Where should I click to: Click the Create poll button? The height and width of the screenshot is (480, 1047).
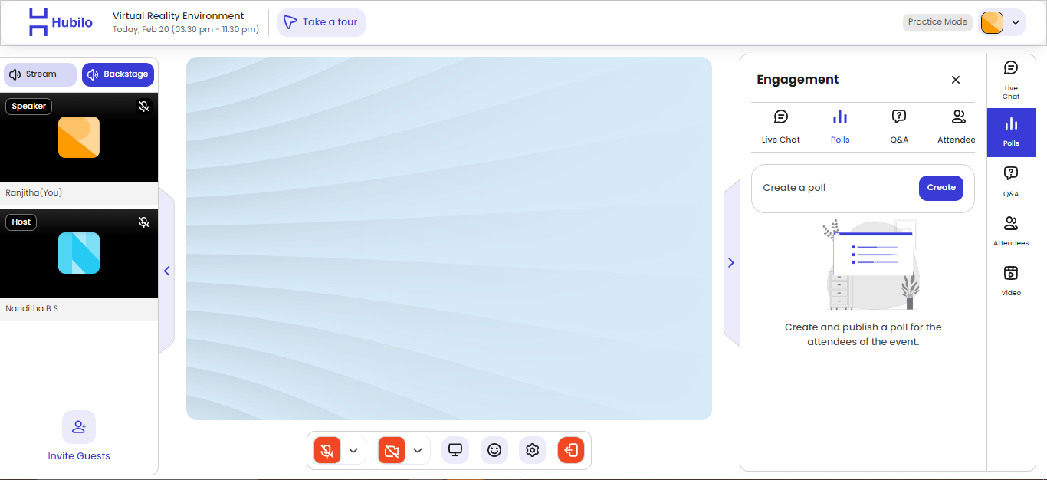point(941,188)
